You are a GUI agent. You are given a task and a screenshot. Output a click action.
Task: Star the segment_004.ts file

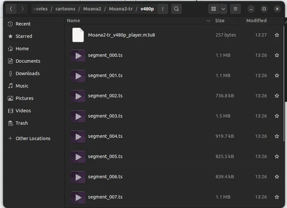pyautogui.click(x=277, y=136)
